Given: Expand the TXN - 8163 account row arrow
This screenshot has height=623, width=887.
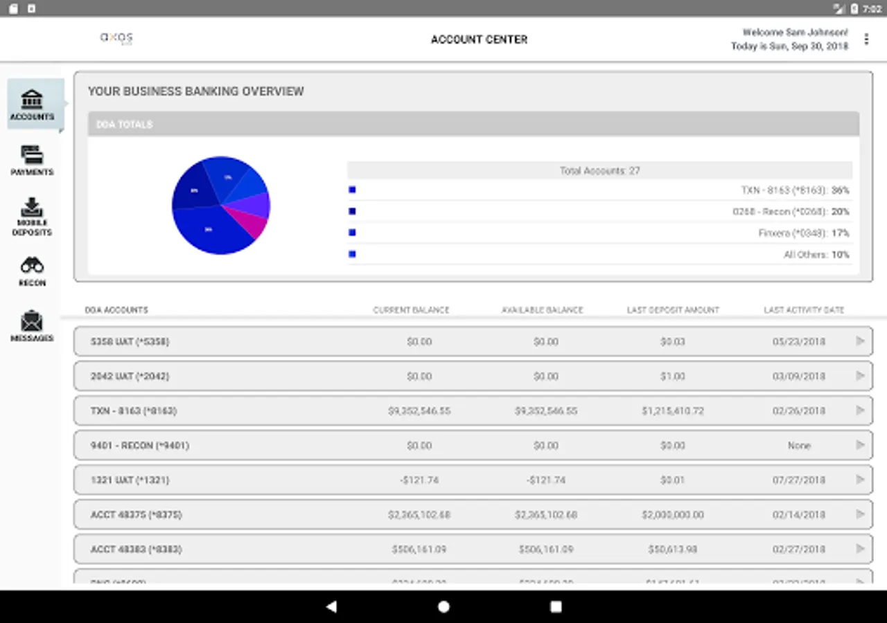Looking at the screenshot, I should [x=860, y=410].
